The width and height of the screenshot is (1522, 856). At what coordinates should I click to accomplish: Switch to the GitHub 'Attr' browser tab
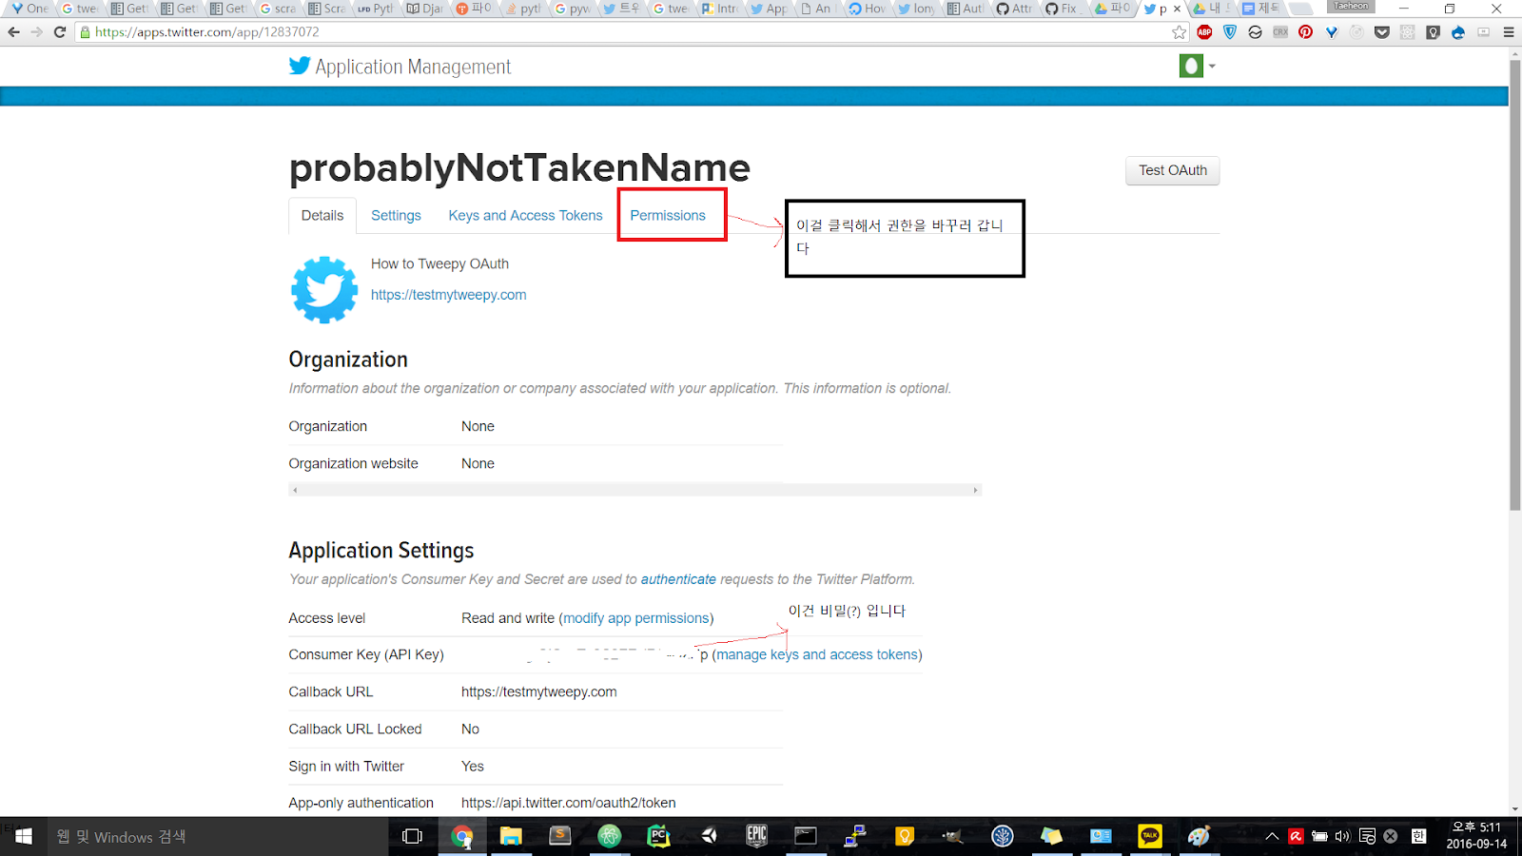point(1014,9)
